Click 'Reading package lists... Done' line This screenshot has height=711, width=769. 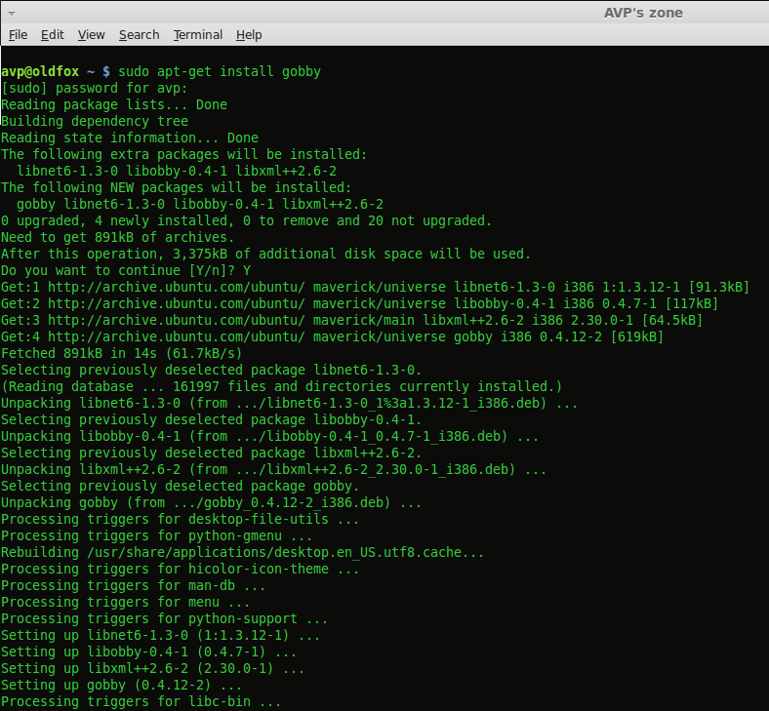point(114,105)
